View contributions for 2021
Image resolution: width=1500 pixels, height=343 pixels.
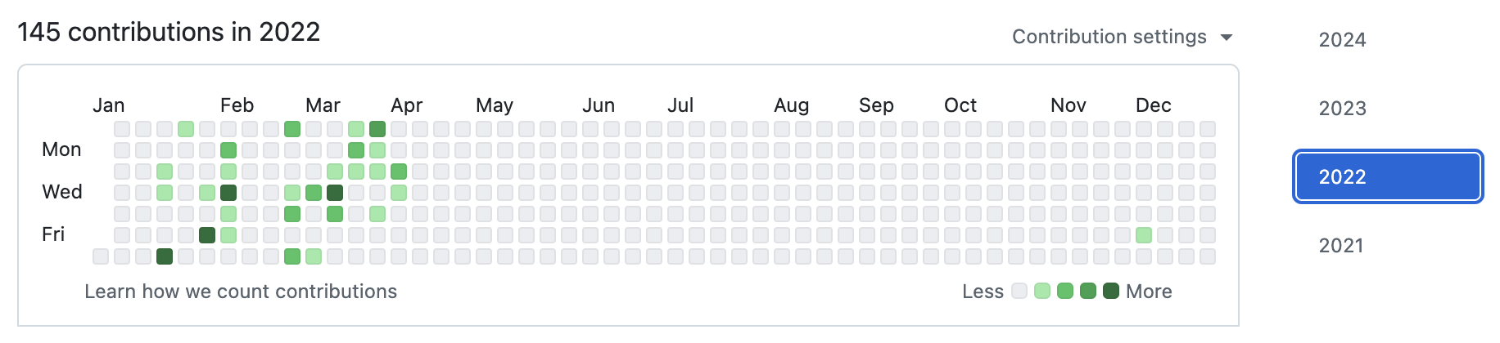1341,246
